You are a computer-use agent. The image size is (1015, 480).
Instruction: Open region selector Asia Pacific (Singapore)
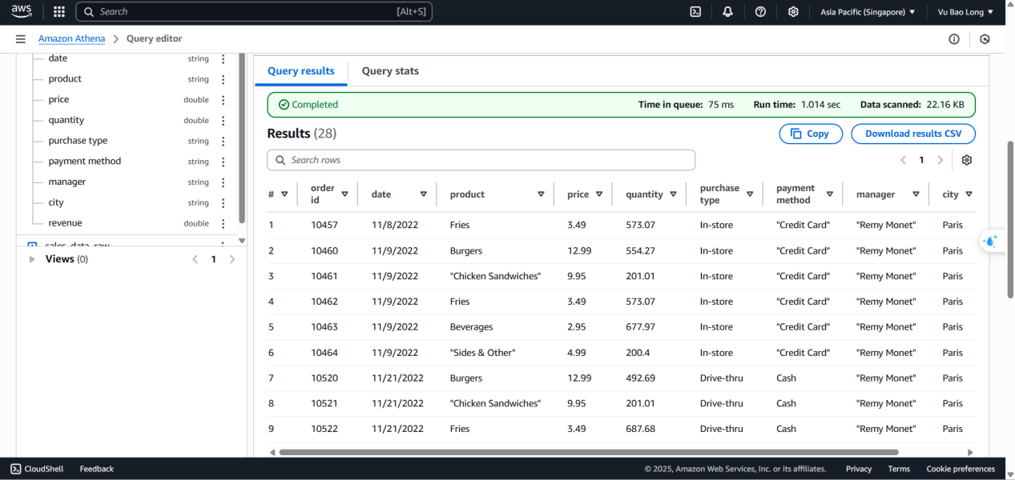pos(868,12)
